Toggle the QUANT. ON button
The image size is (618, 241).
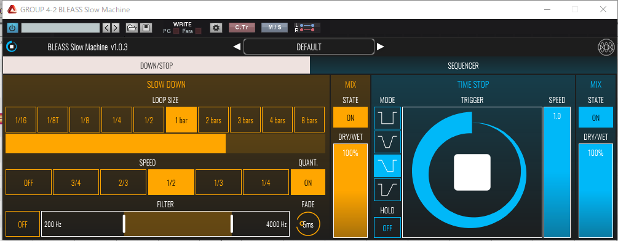308,182
